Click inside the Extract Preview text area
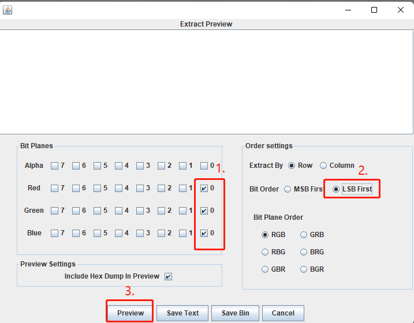 207,82
